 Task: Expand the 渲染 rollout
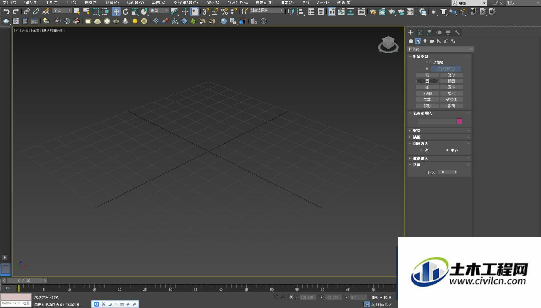pos(440,131)
